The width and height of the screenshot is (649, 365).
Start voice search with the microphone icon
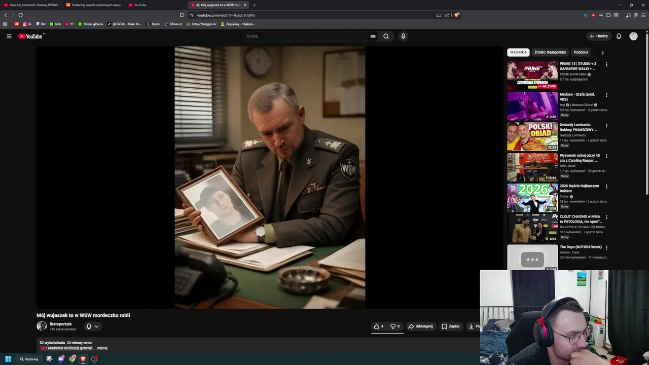pos(403,36)
